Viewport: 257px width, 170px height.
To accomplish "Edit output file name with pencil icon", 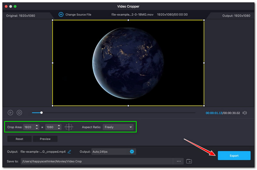I will click(69, 152).
